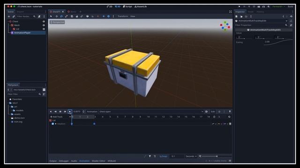Image resolution: width=300 pixels, height=168 pixels.
Task: Click sort files icon in FileSystem
Action: (x=44, y=94)
